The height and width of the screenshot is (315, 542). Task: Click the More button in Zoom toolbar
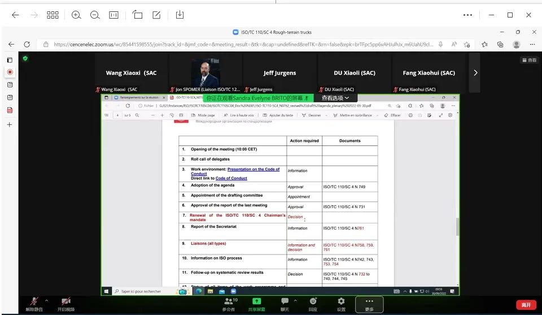369,304
